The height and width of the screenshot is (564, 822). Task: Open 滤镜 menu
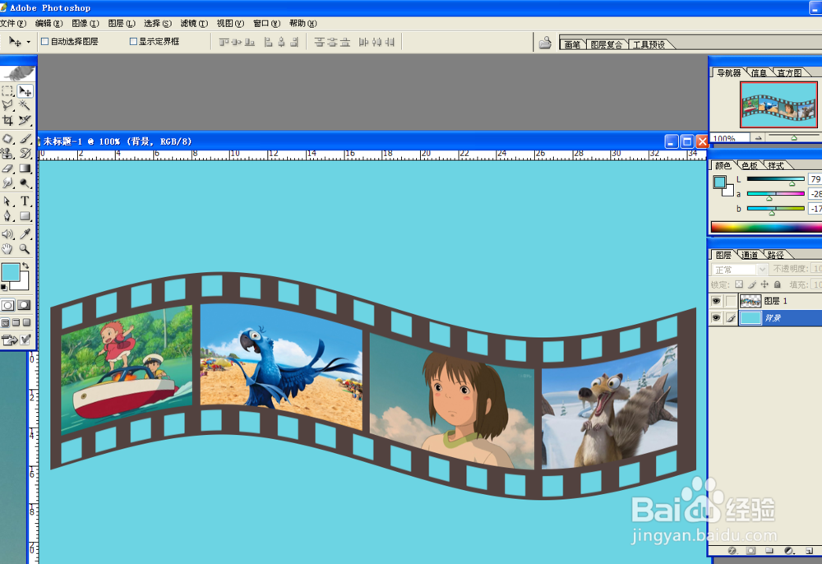pyautogui.click(x=194, y=24)
